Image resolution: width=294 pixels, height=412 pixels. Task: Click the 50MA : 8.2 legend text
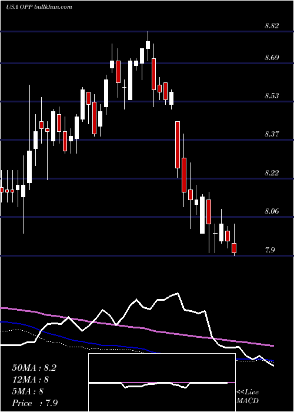click(34, 368)
